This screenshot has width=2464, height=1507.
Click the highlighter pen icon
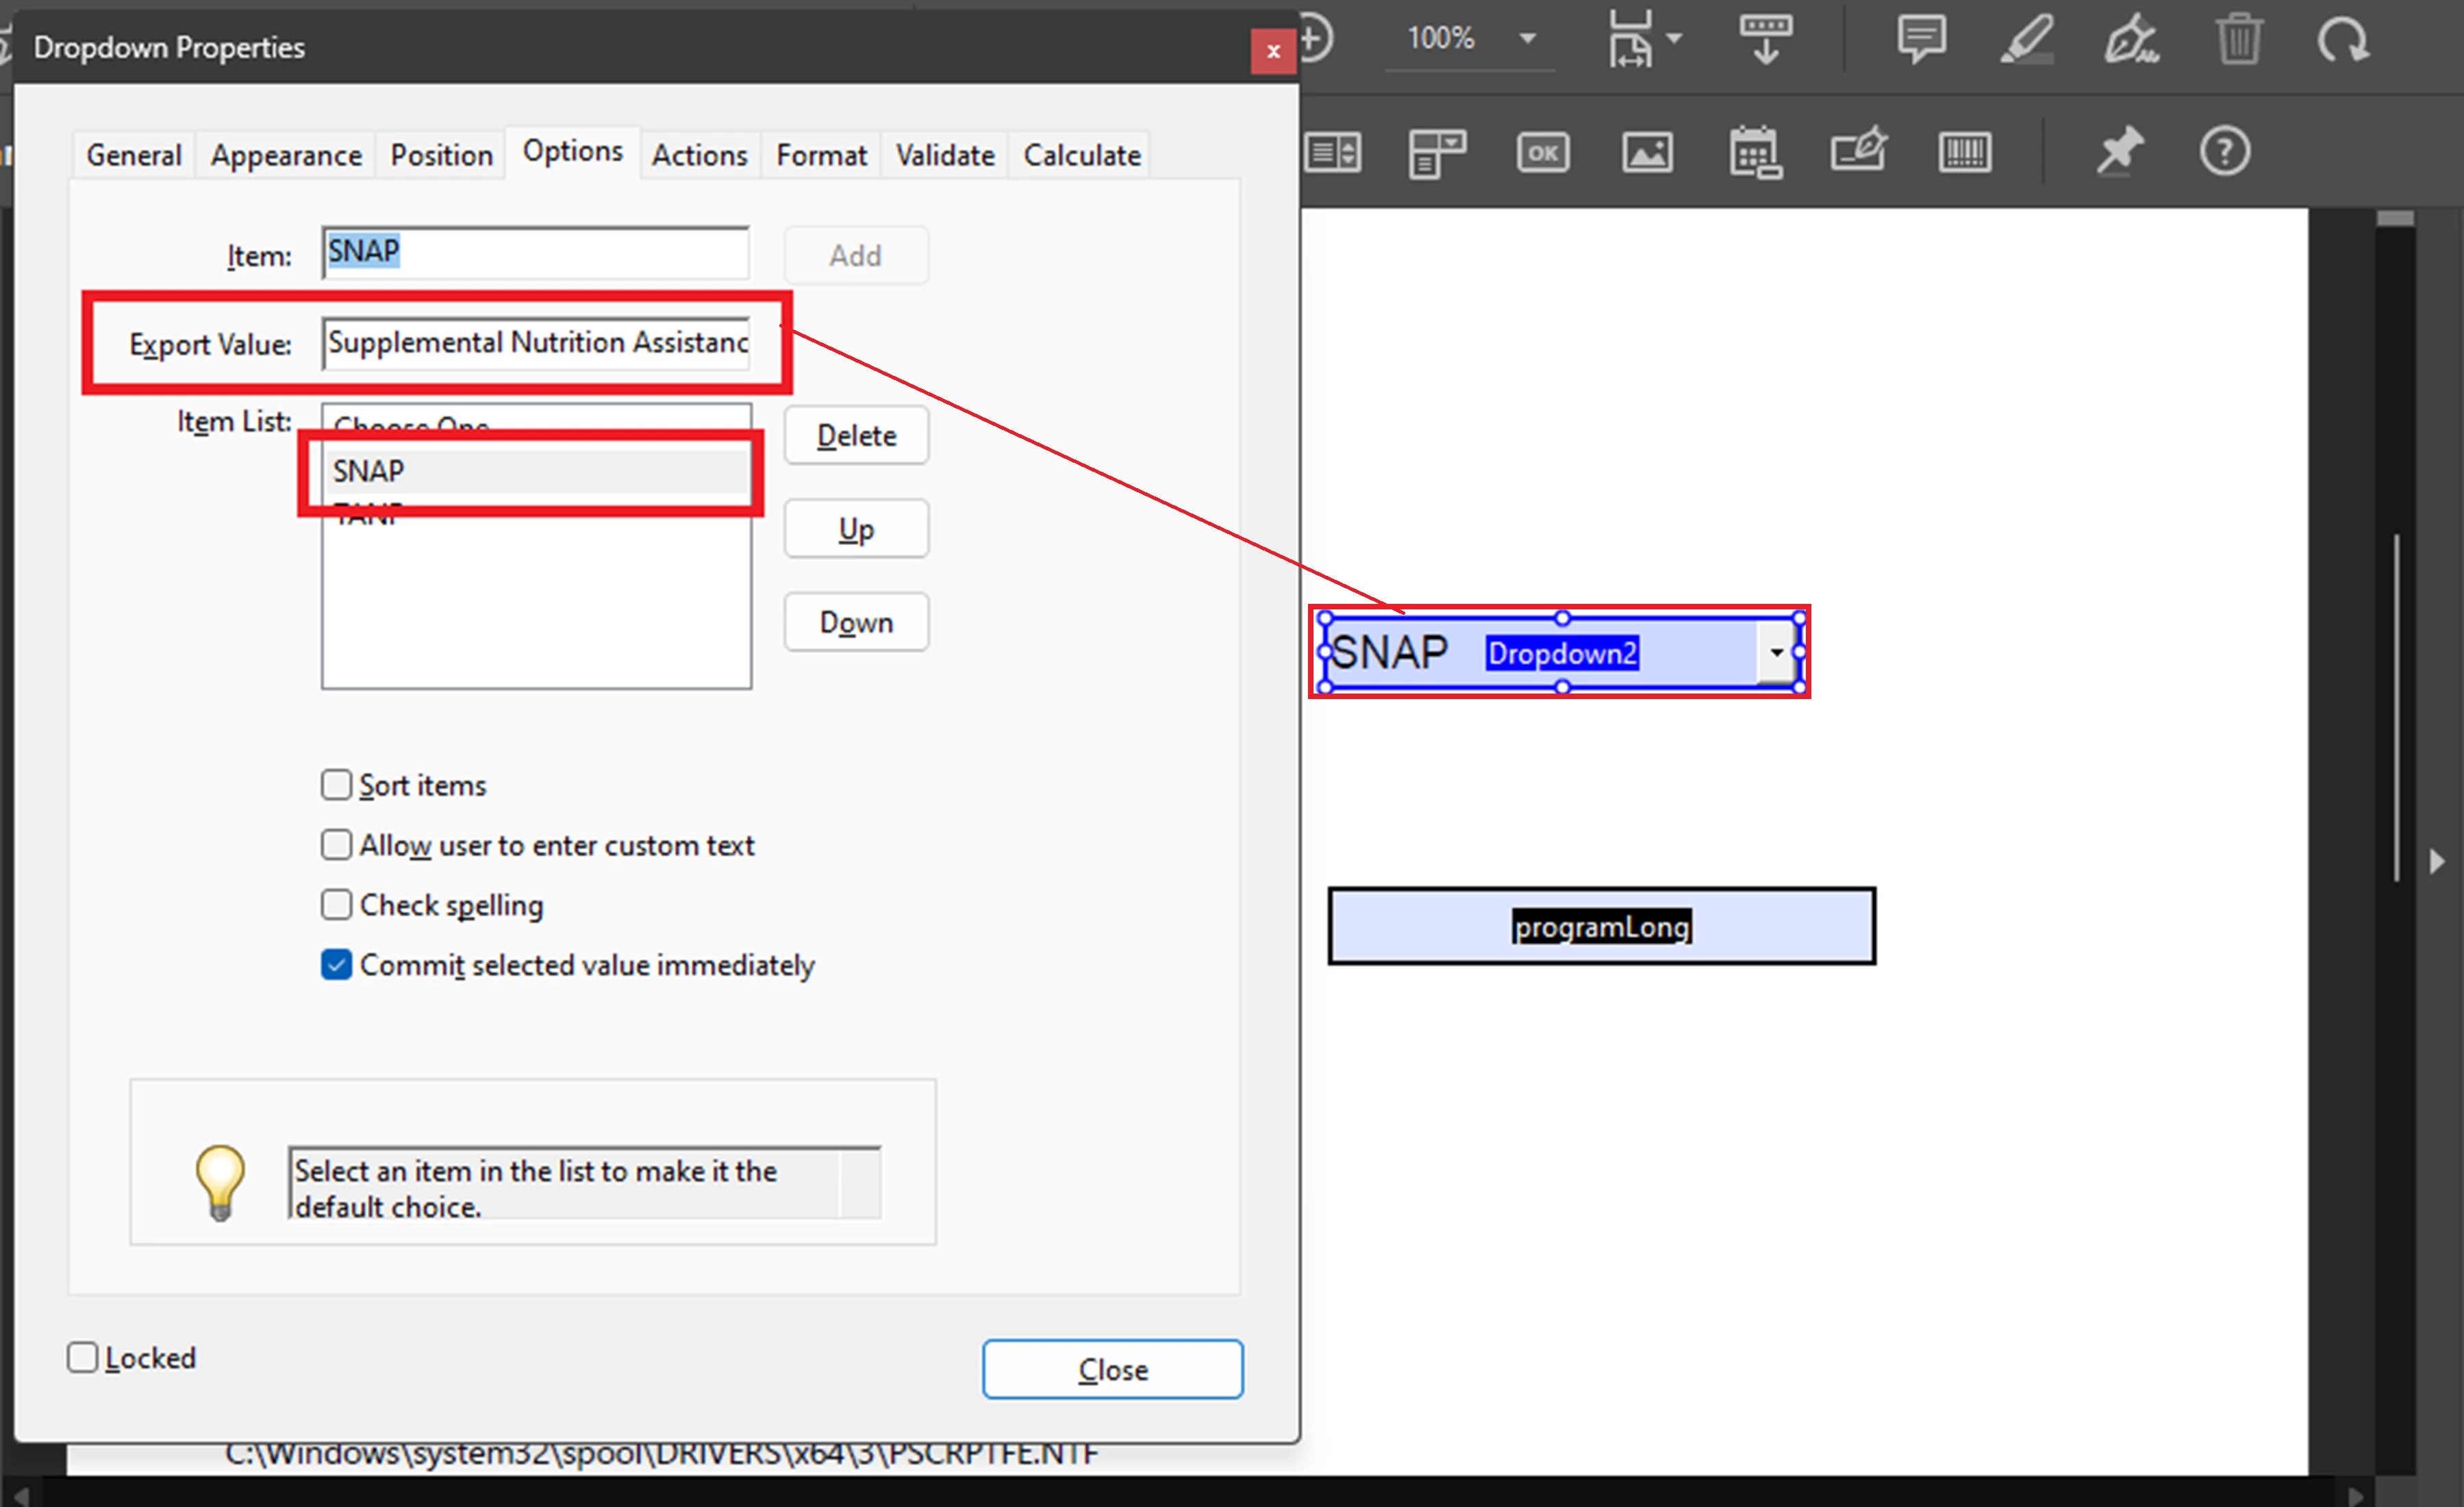2027,40
